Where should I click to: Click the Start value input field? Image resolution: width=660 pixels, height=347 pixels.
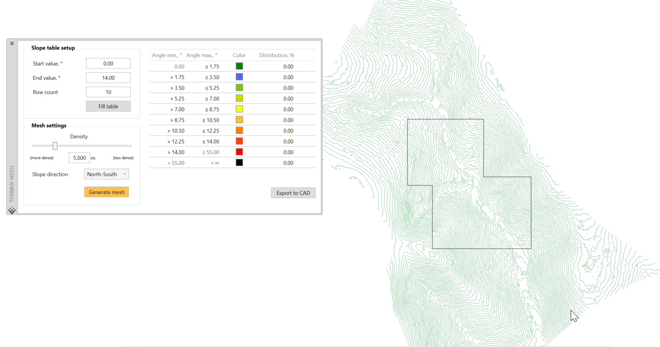coord(108,64)
